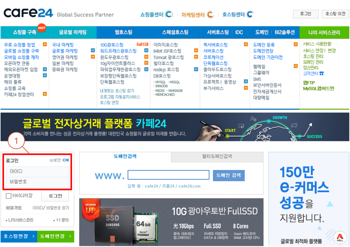Click the www domain search input
350x247 pixels.
pos(168,175)
